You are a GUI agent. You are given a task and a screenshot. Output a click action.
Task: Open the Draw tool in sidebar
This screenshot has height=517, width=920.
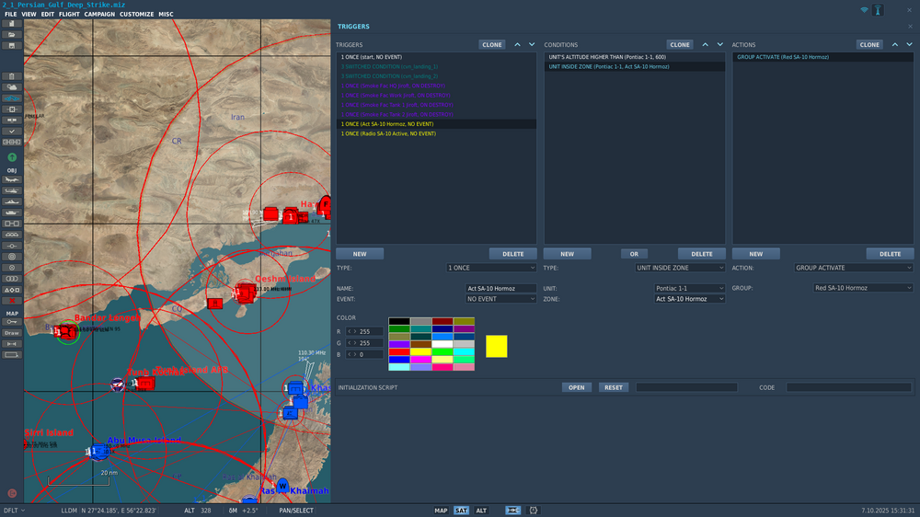(12, 333)
